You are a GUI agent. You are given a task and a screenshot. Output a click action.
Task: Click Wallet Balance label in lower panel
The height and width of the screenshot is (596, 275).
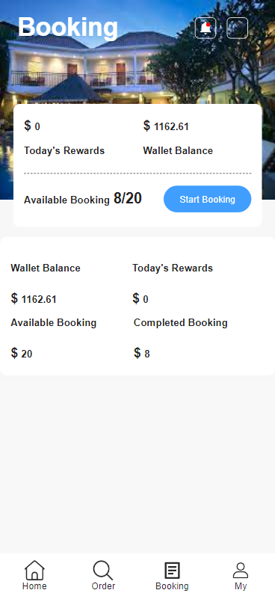pyautogui.click(x=46, y=268)
